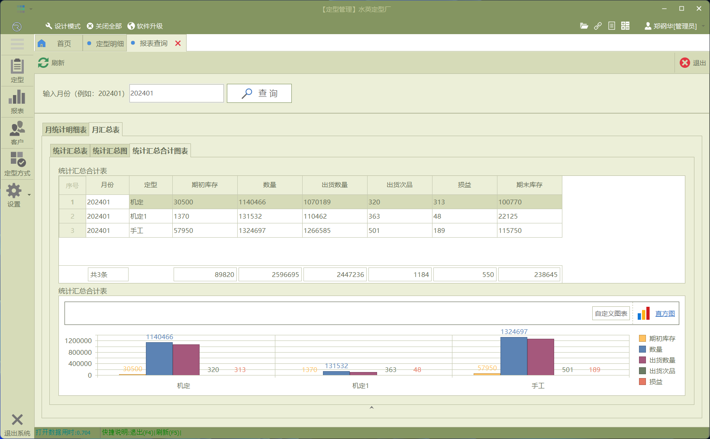Screen dimensions: 710x439
Task: Open the app menu icon at top-left
Action: (20, 8)
